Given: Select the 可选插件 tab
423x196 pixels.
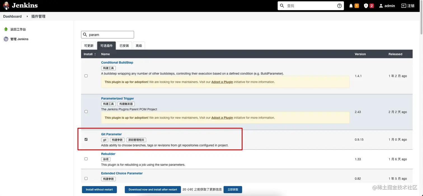Looking at the screenshot, I should click(x=107, y=46).
